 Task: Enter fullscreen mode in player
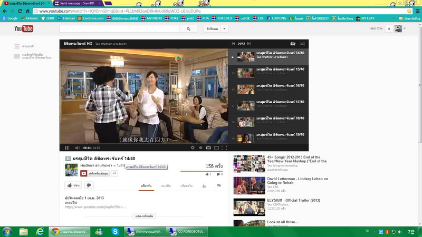tap(224, 148)
